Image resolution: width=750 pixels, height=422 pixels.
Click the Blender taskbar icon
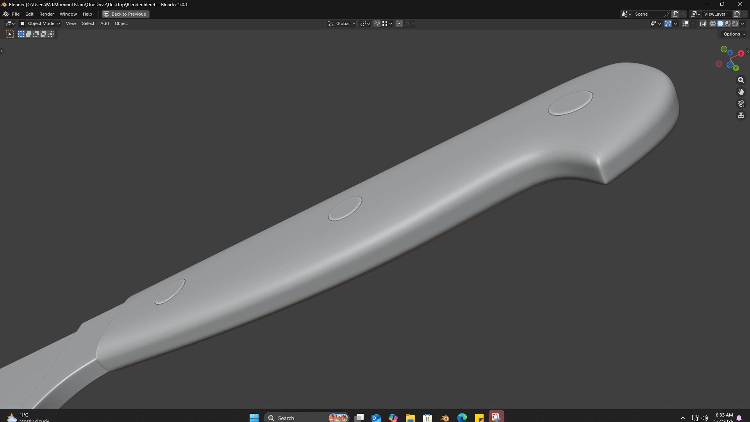click(x=445, y=418)
